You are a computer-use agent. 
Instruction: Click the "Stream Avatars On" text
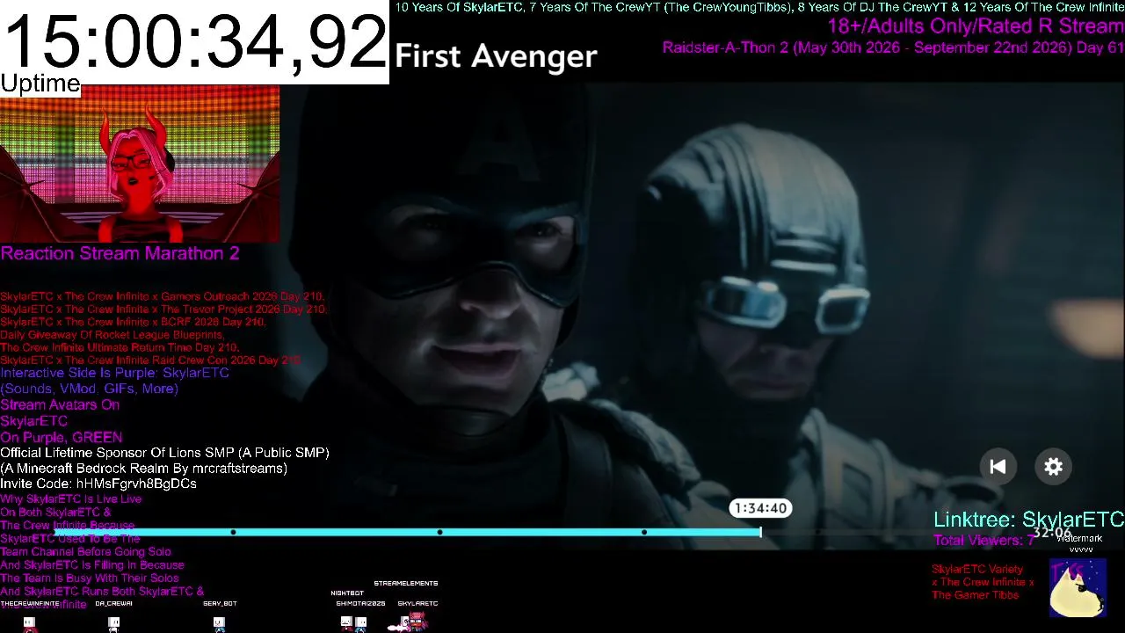point(60,405)
